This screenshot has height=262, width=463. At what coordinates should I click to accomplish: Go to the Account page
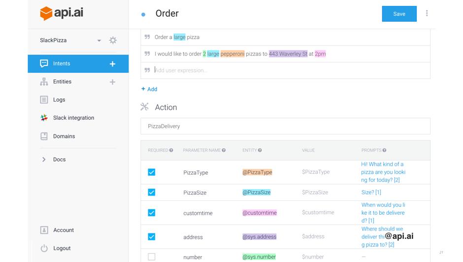coord(63,230)
